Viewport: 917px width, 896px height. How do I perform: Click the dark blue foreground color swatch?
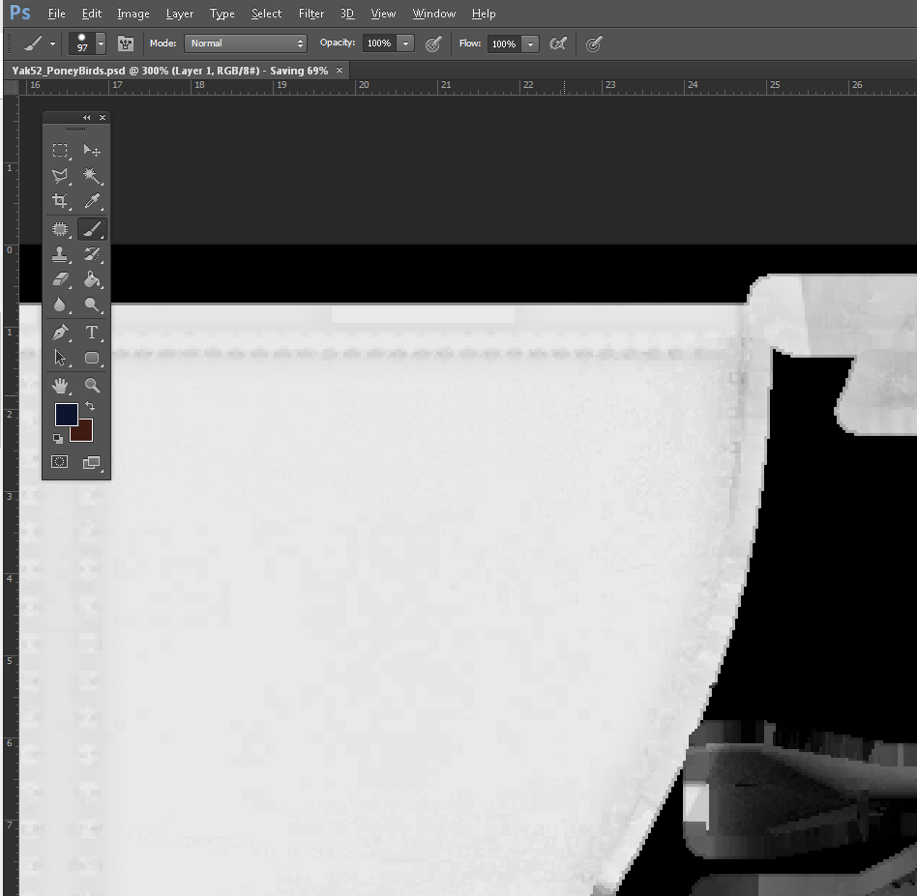pyautogui.click(x=65, y=414)
